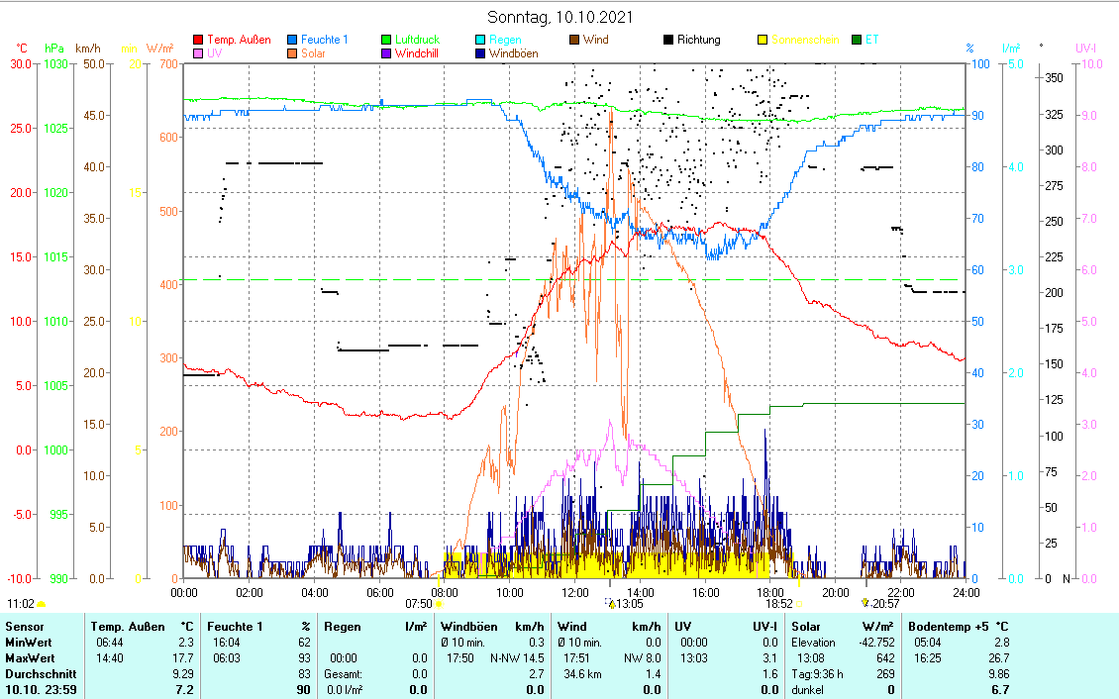
Task: Click the MaxWert row label
Action: click(30, 658)
